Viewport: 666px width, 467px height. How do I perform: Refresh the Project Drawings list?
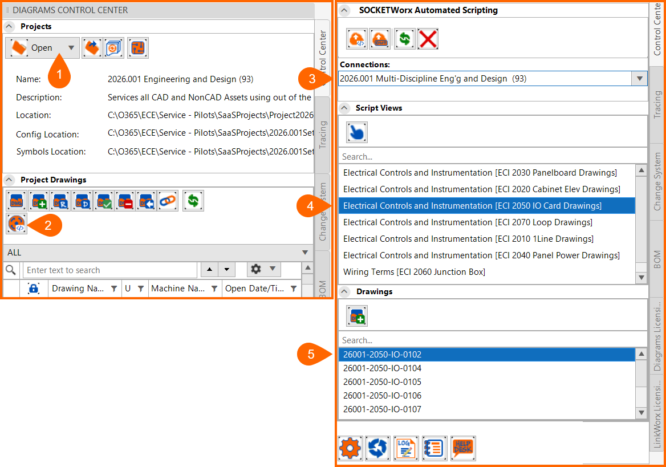[193, 201]
